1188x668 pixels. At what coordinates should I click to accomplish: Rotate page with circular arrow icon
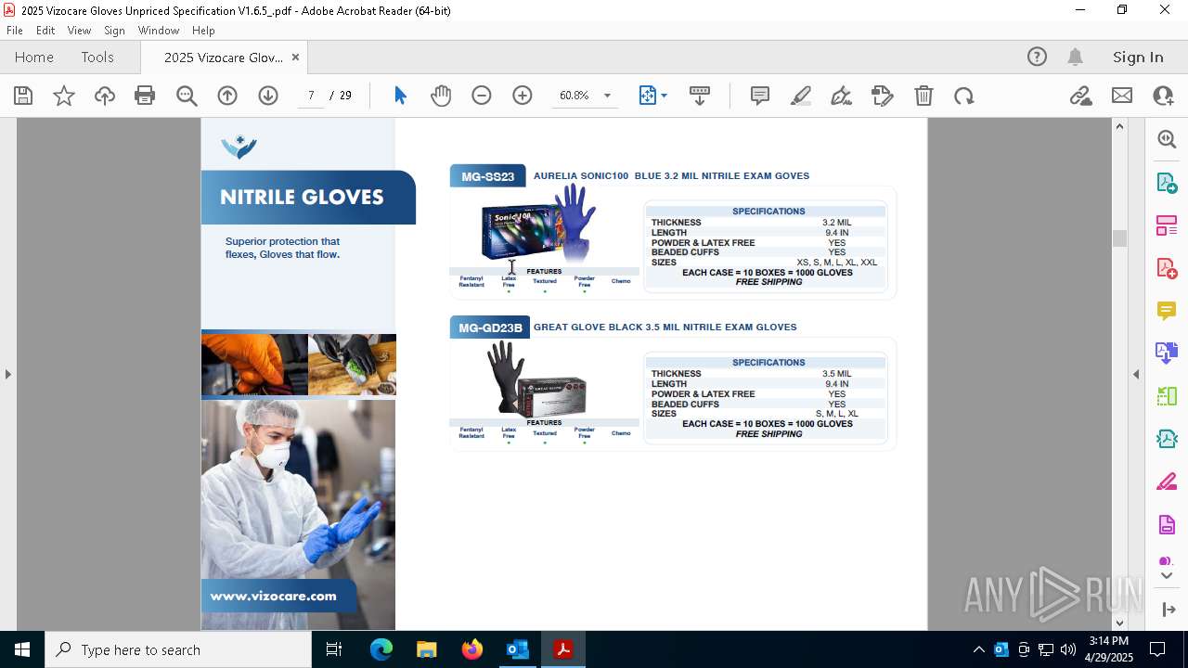(964, 96)
